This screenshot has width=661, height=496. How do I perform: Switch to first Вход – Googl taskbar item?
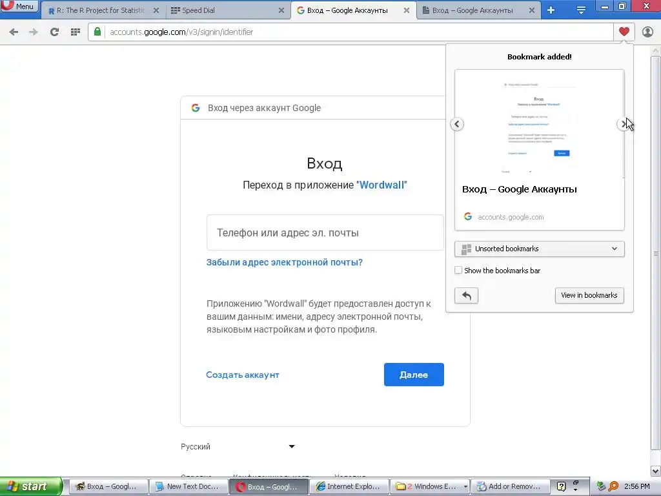point(108,486)
